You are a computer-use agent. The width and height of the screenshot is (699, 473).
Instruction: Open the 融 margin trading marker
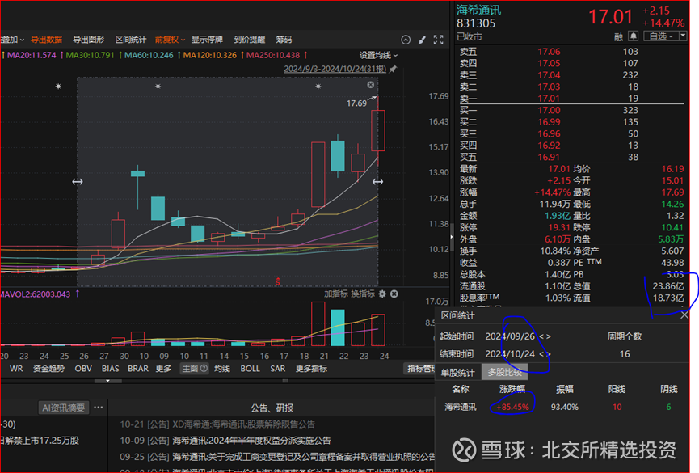618,37
